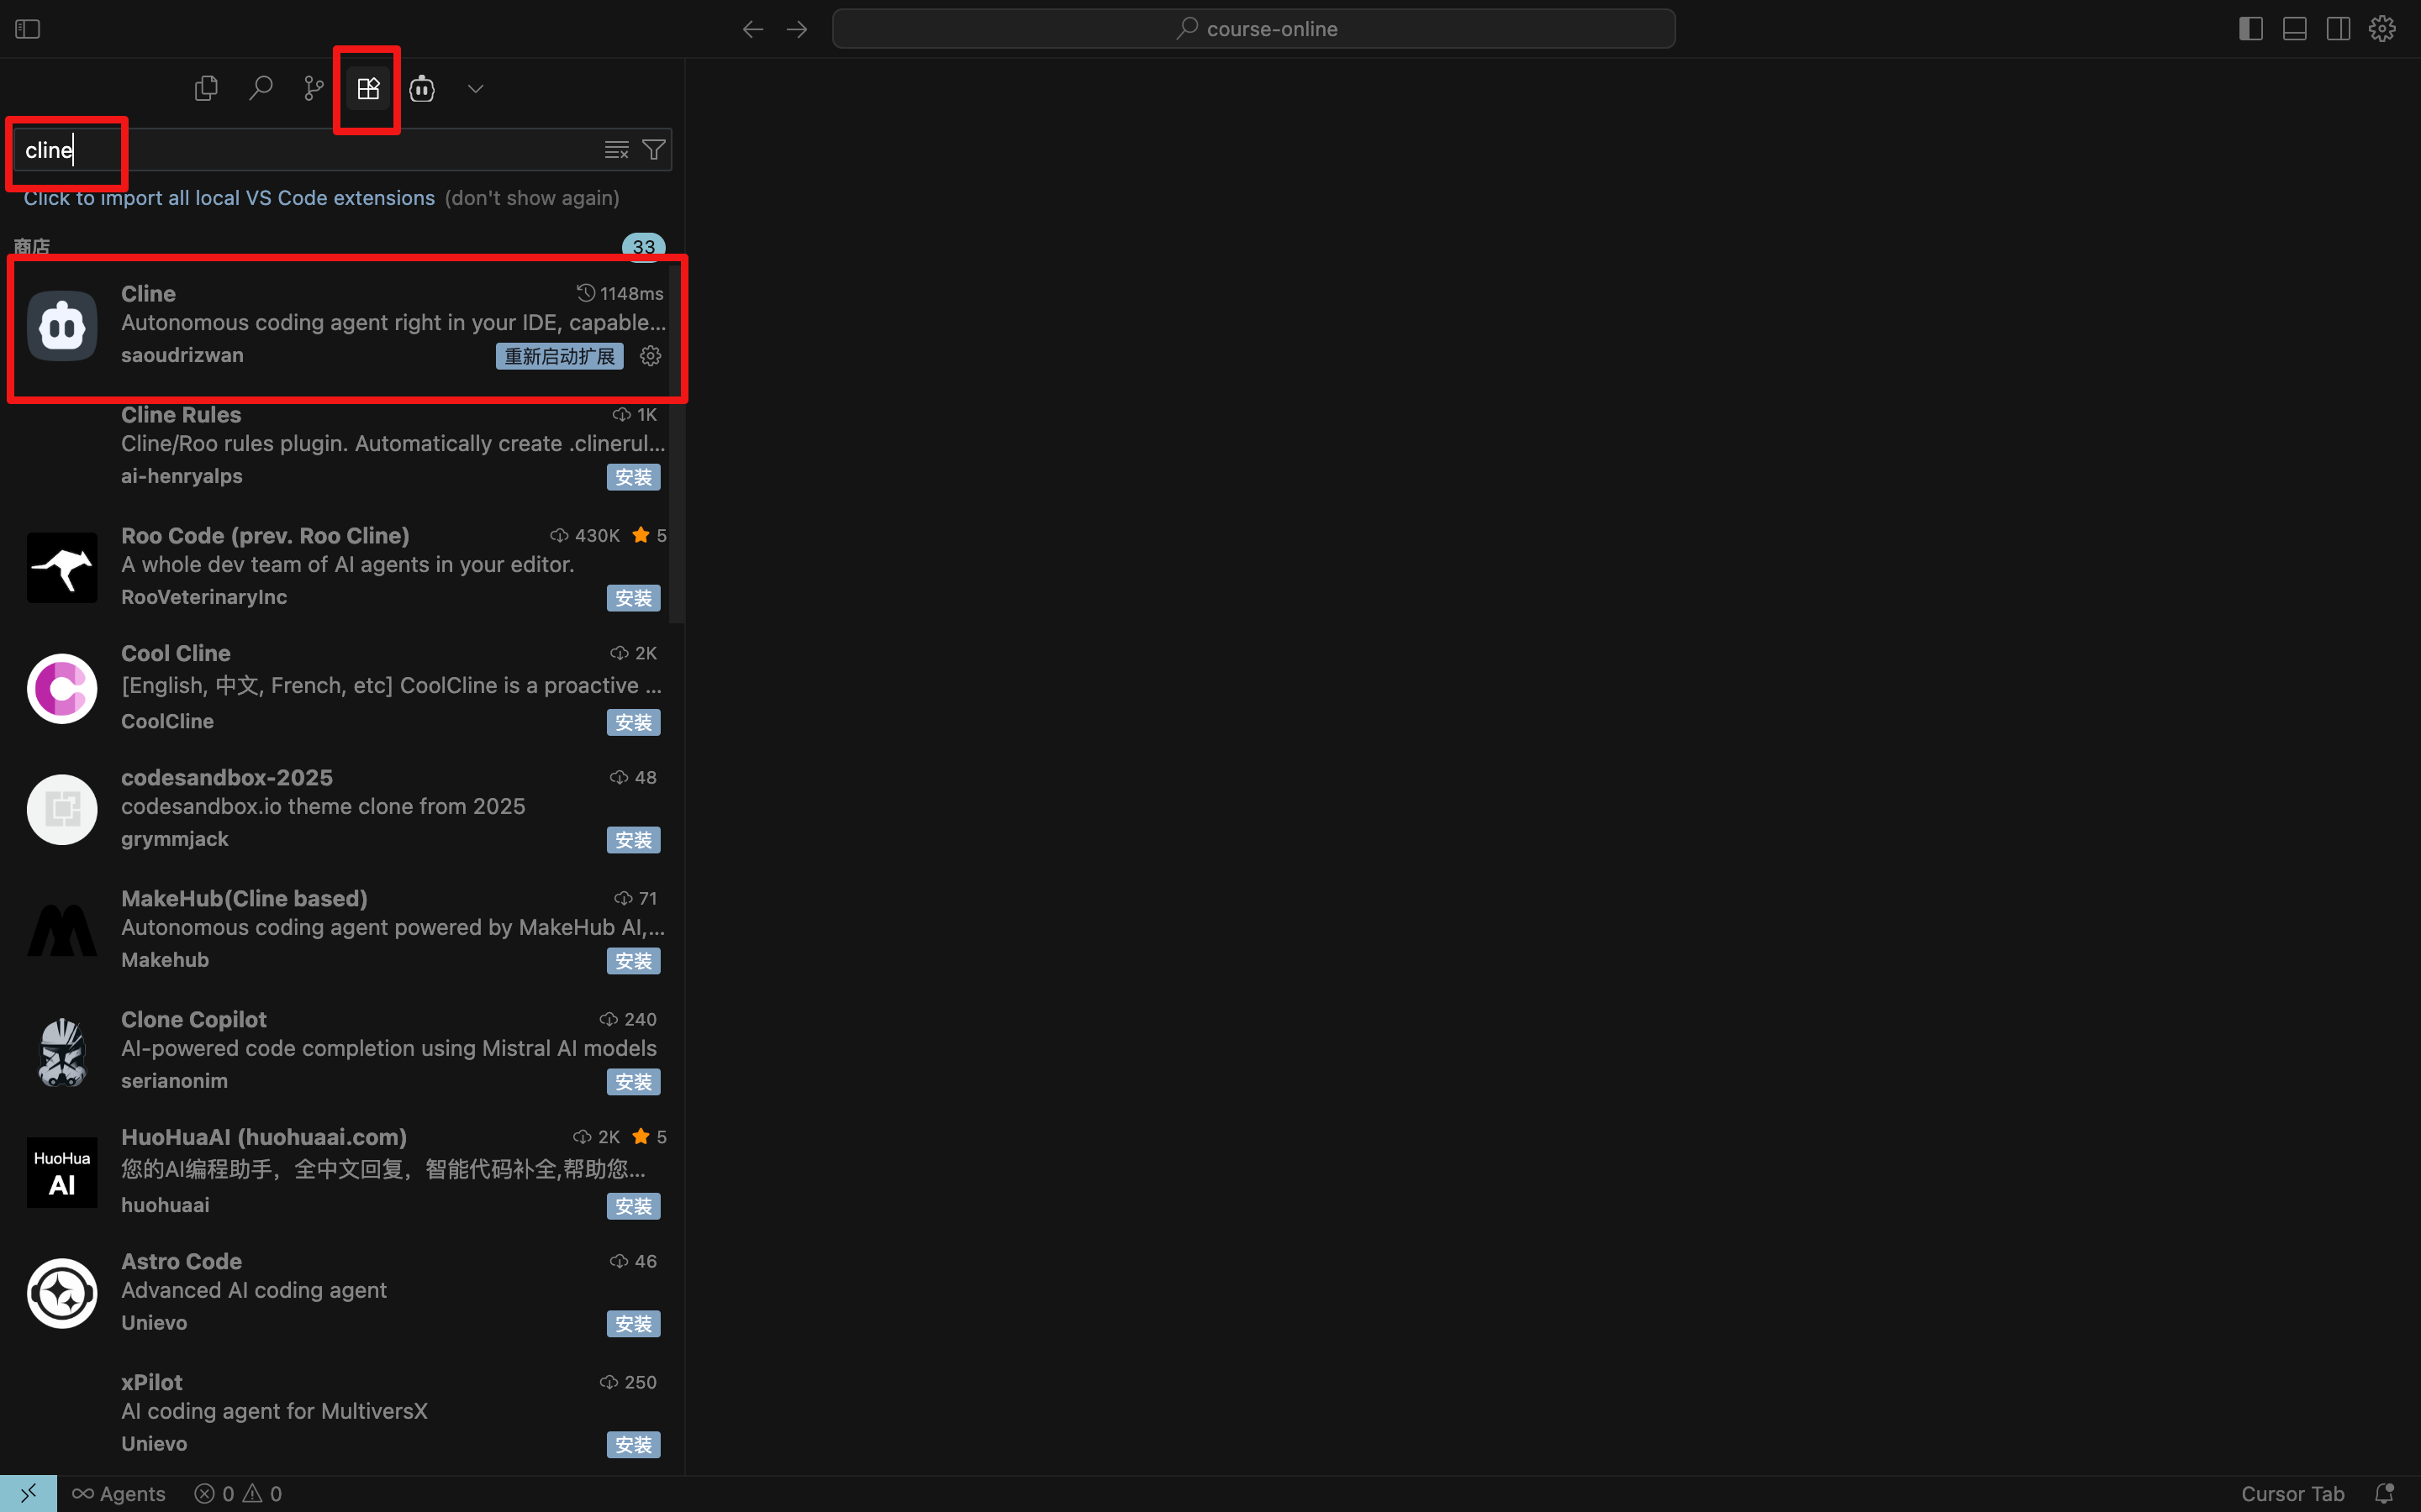The image size is (2421, 1512).
Task: Click the 430K download count on Roo Code
Action: [585, 536]
